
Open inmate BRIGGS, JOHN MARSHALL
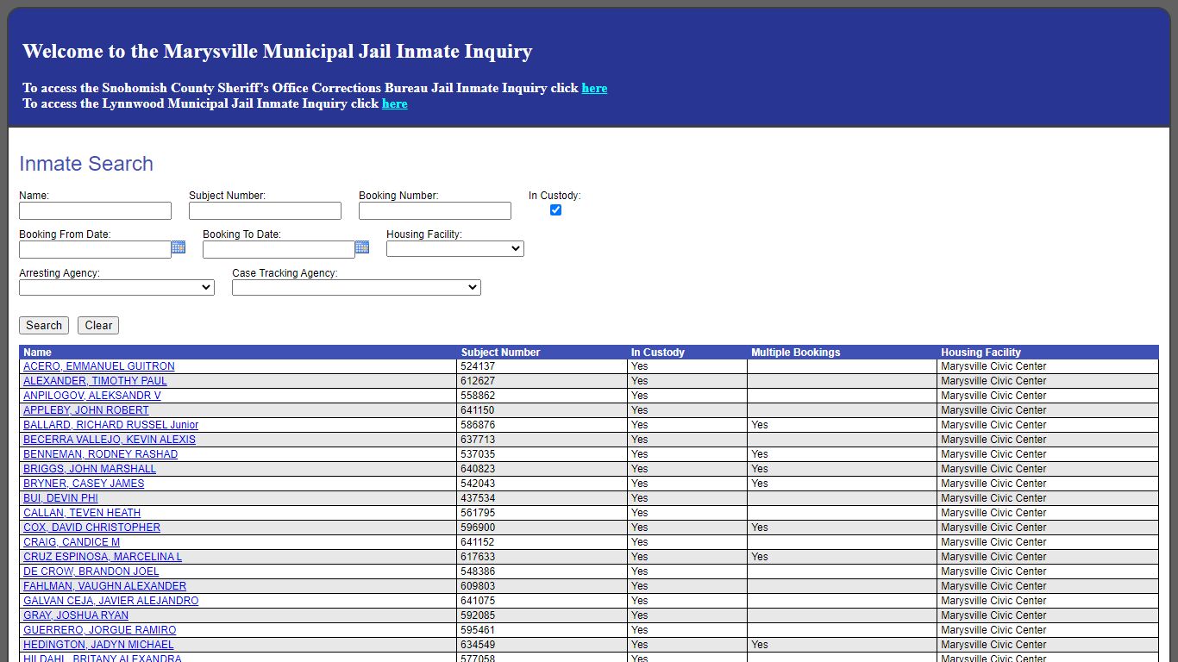pos(90,469)
